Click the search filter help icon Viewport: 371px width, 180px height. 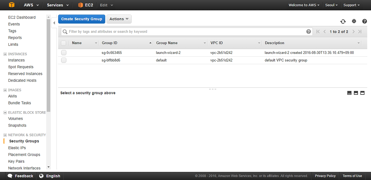pyautogui.click(x=309, y=31)
